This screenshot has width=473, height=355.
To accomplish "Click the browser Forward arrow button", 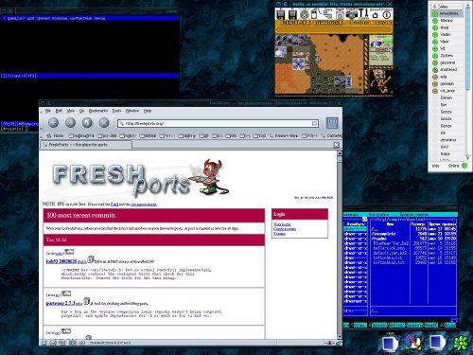I will click(70, 123).
